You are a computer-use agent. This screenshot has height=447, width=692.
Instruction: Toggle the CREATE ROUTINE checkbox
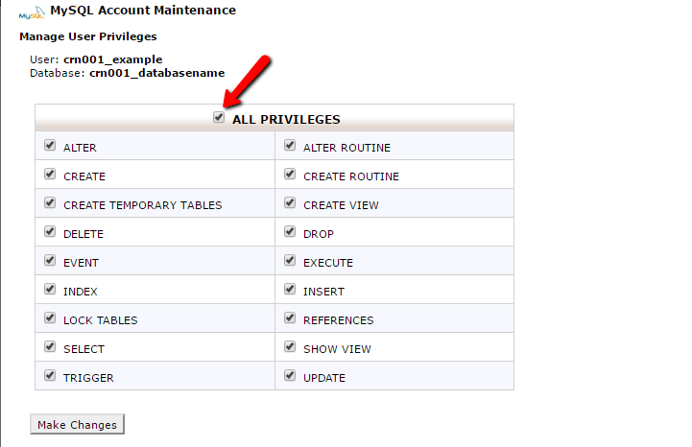290,175
